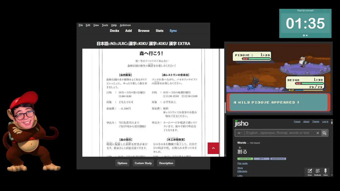Click the jlpt n3 tag
340x191 pixels.
[261, 159]
